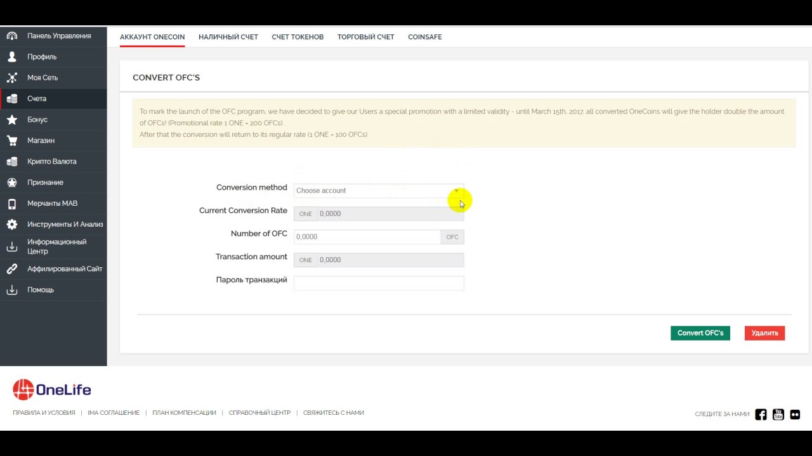Image resolution: width=812 pixels, height=456 pixels.
Task: Select the Счета coins icon
Action: tap(12, 99)
